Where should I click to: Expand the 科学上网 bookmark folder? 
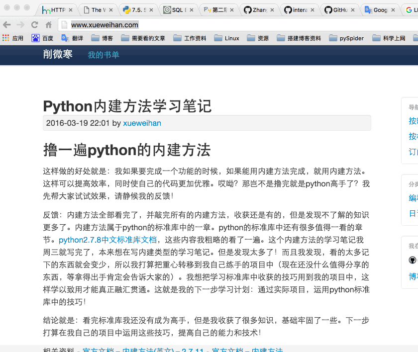click(x=389, y=38)
